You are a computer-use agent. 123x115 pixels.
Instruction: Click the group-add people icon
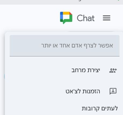113,71
